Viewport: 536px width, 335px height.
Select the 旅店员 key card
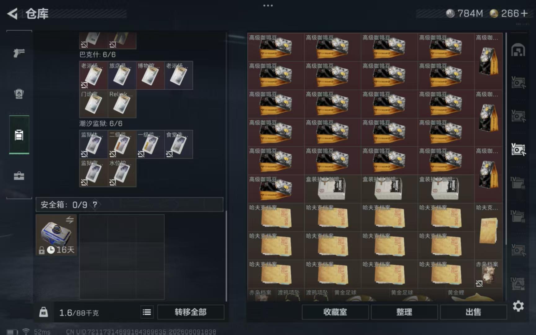click(x=122, y=75)
